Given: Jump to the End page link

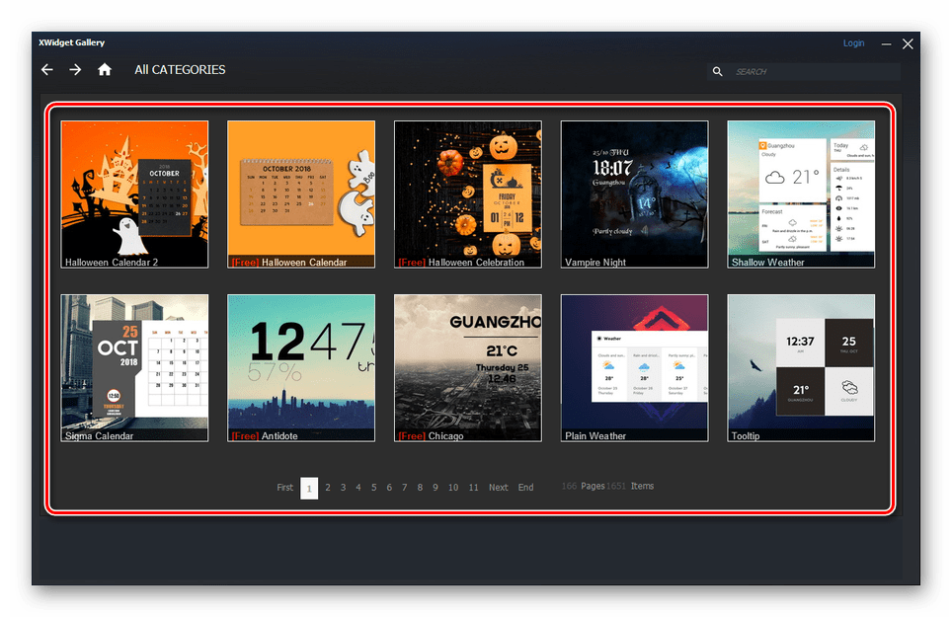Looking at the screenshot, I should 526,488.
